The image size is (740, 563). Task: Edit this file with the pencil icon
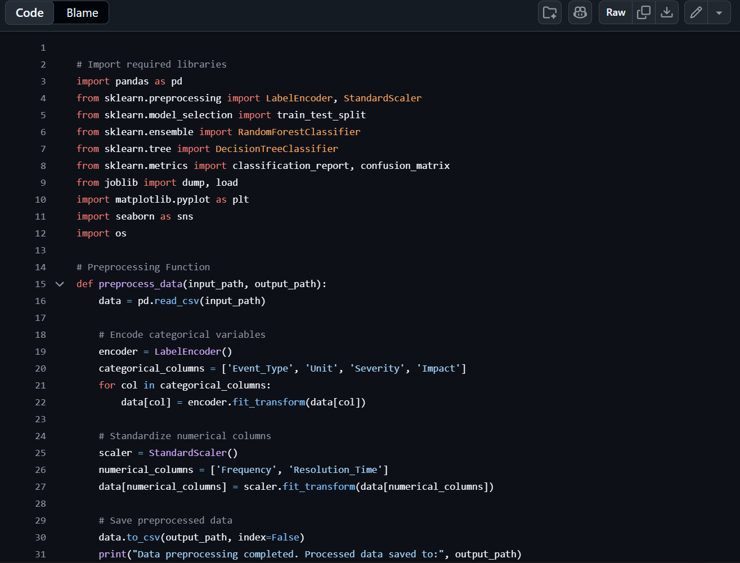pyautogui.click(x=696, y=12)
